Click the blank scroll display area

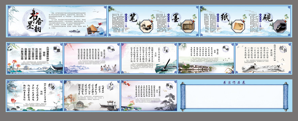tap(234, 97)
